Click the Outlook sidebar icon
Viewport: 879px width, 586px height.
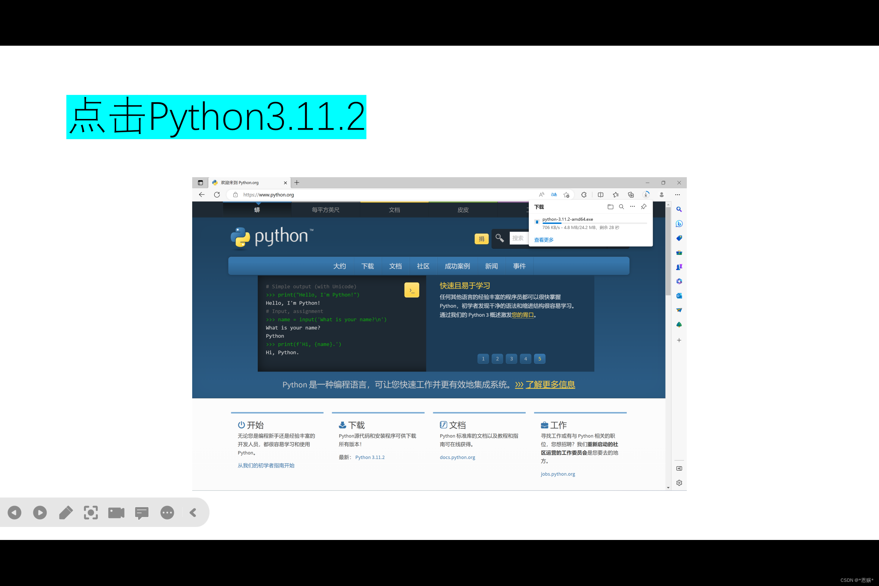679,296
